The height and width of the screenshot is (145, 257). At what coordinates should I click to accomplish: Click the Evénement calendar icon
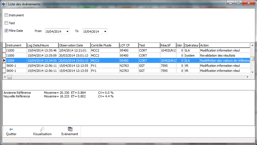(70, 129)
